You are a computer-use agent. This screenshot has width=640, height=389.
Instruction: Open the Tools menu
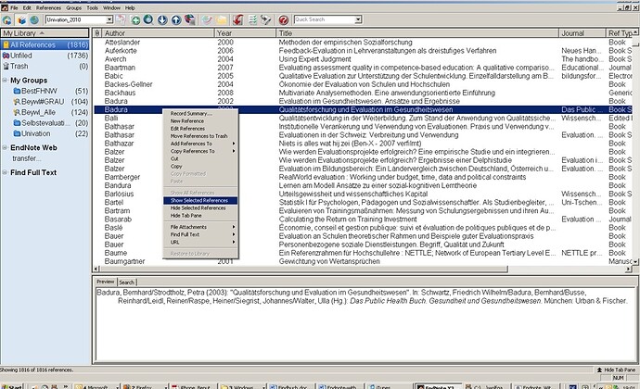pos(92,7)
